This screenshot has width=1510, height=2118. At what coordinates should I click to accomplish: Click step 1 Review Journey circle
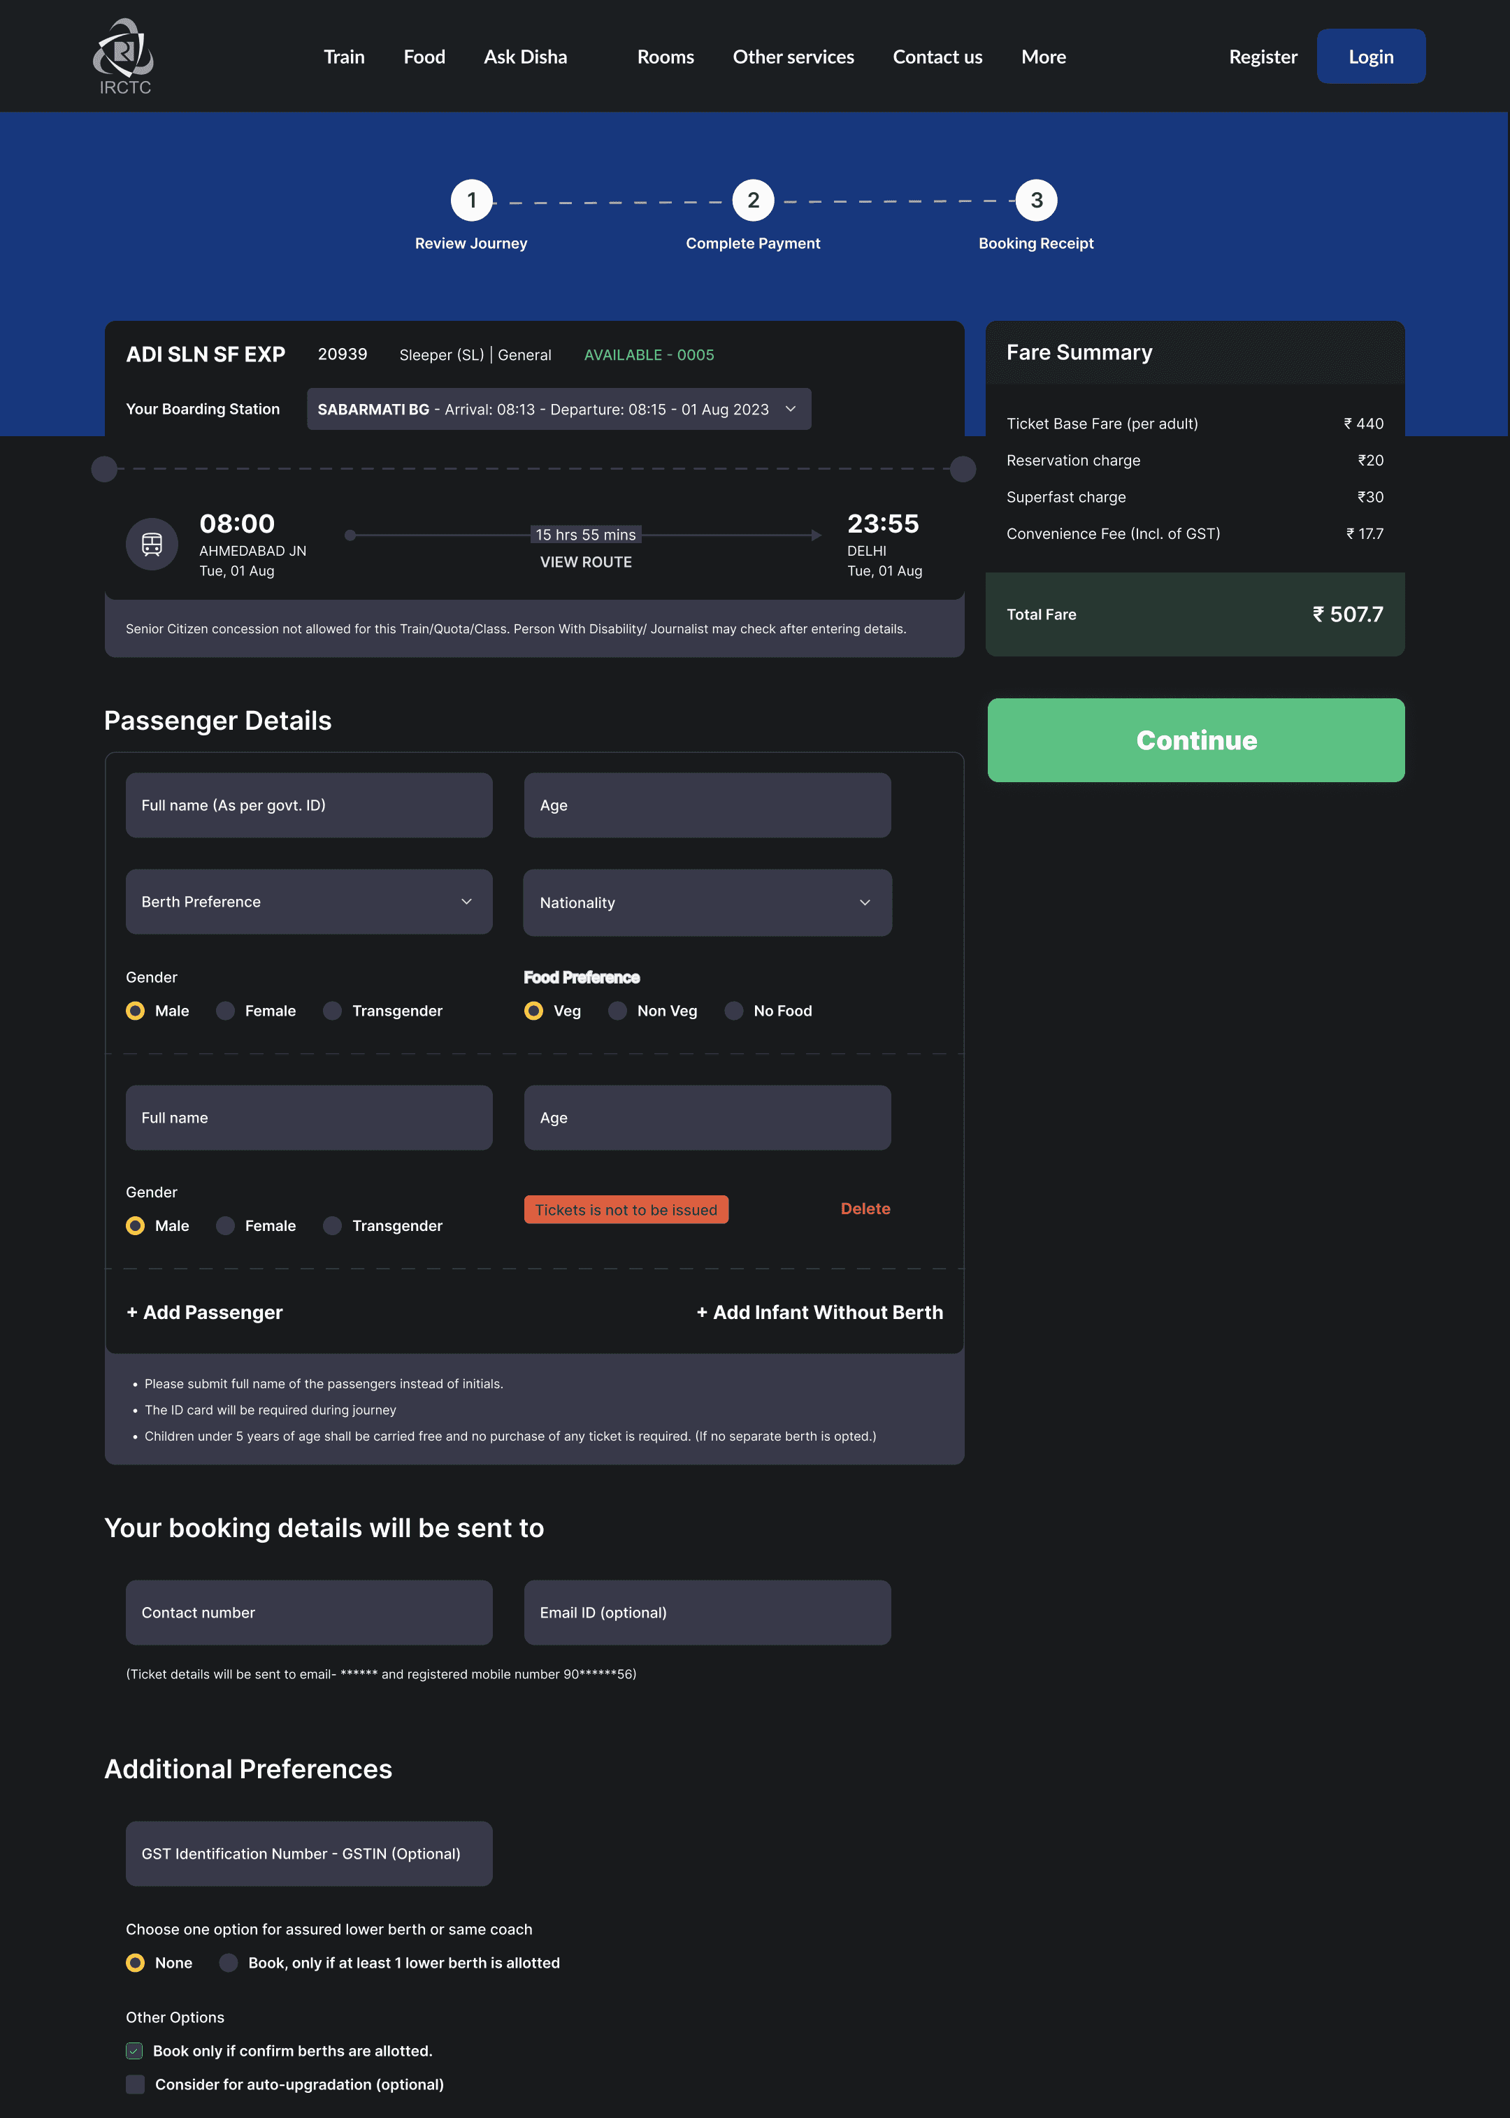471,201
